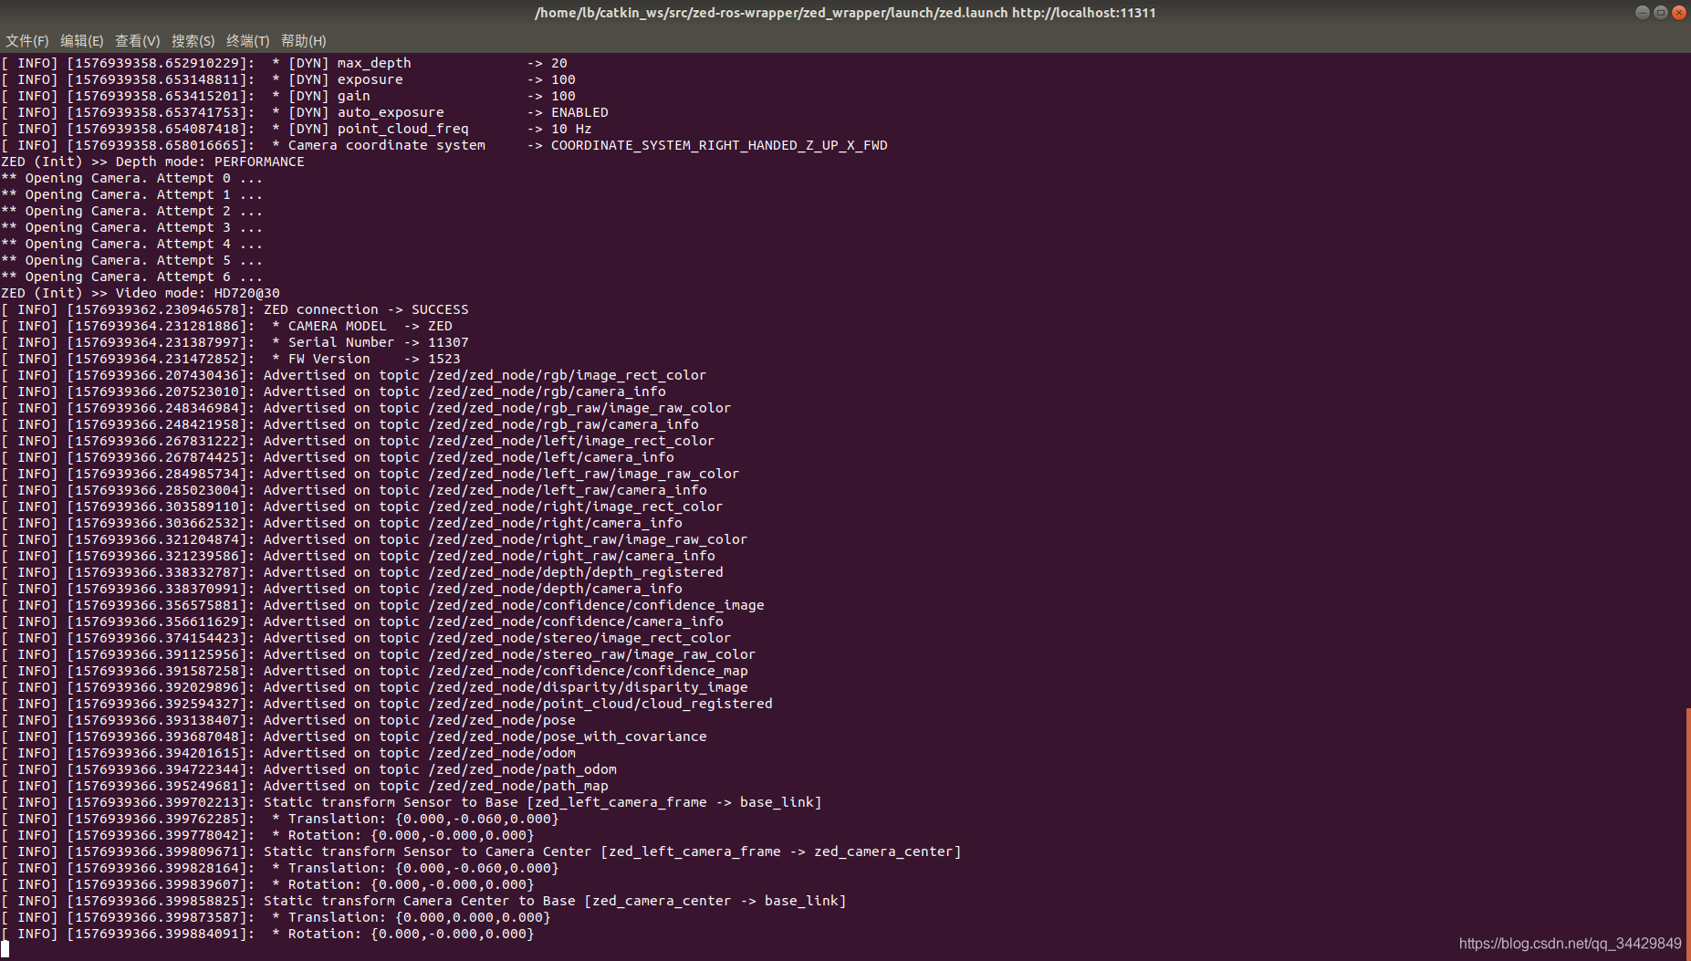Open the 编辑(E) menu
Viewport: 1691px width, 961px height.
click(x=82, y=41)
